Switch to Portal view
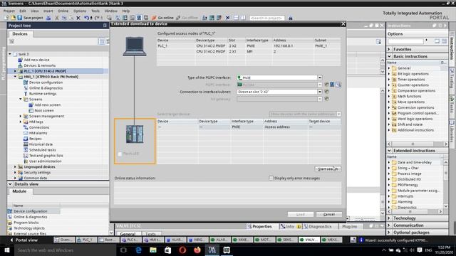 click(24, 240)
